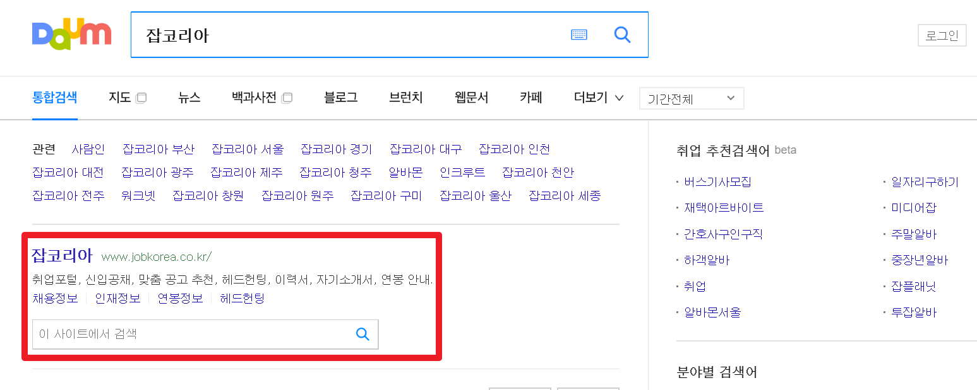Click recommended keyword 투잡알바

pyautogui.click(x=914, y=313)
